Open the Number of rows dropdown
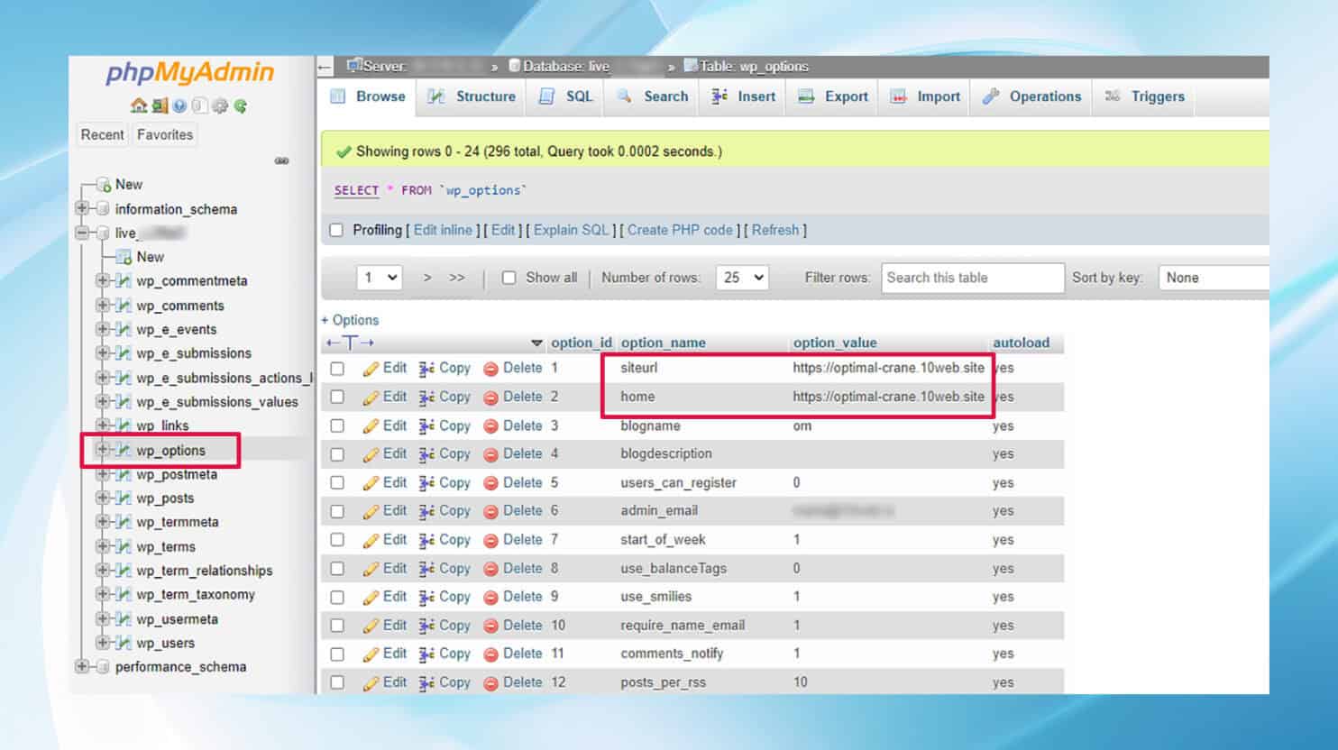This screenshot has height=750, width=1338. pos(742,278)
